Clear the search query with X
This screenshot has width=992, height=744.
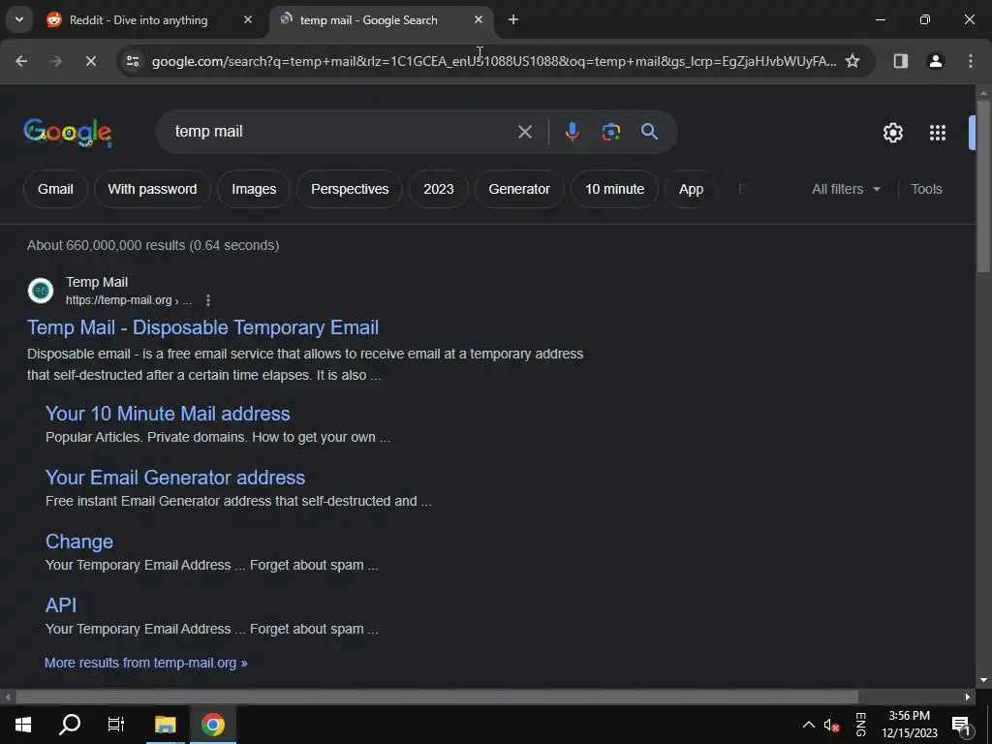525,132
